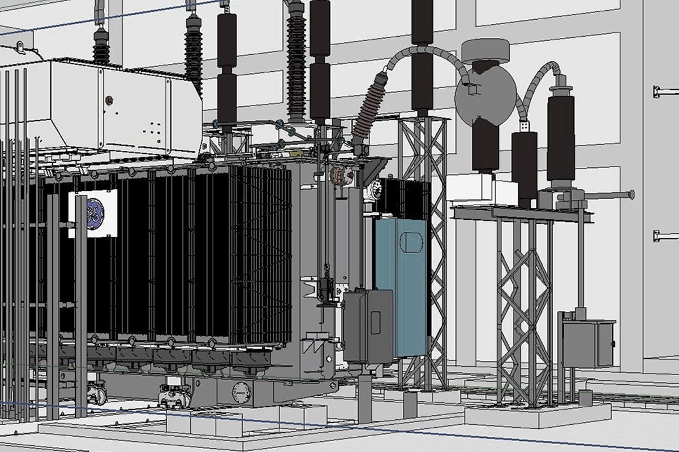Select the small gray junction box beside blue cabinet
The image size is (679, 452).
click(x=368, y=326)
